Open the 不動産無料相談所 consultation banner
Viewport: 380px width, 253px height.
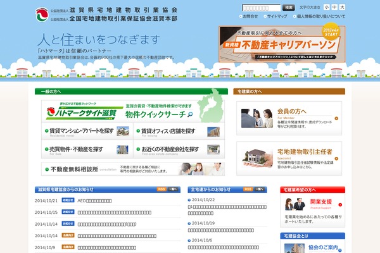[x=133, y=169]
